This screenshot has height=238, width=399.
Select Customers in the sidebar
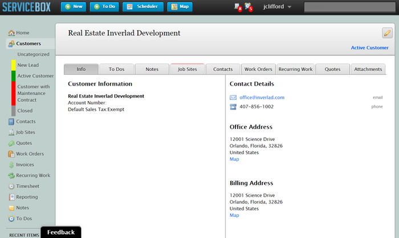31,43
